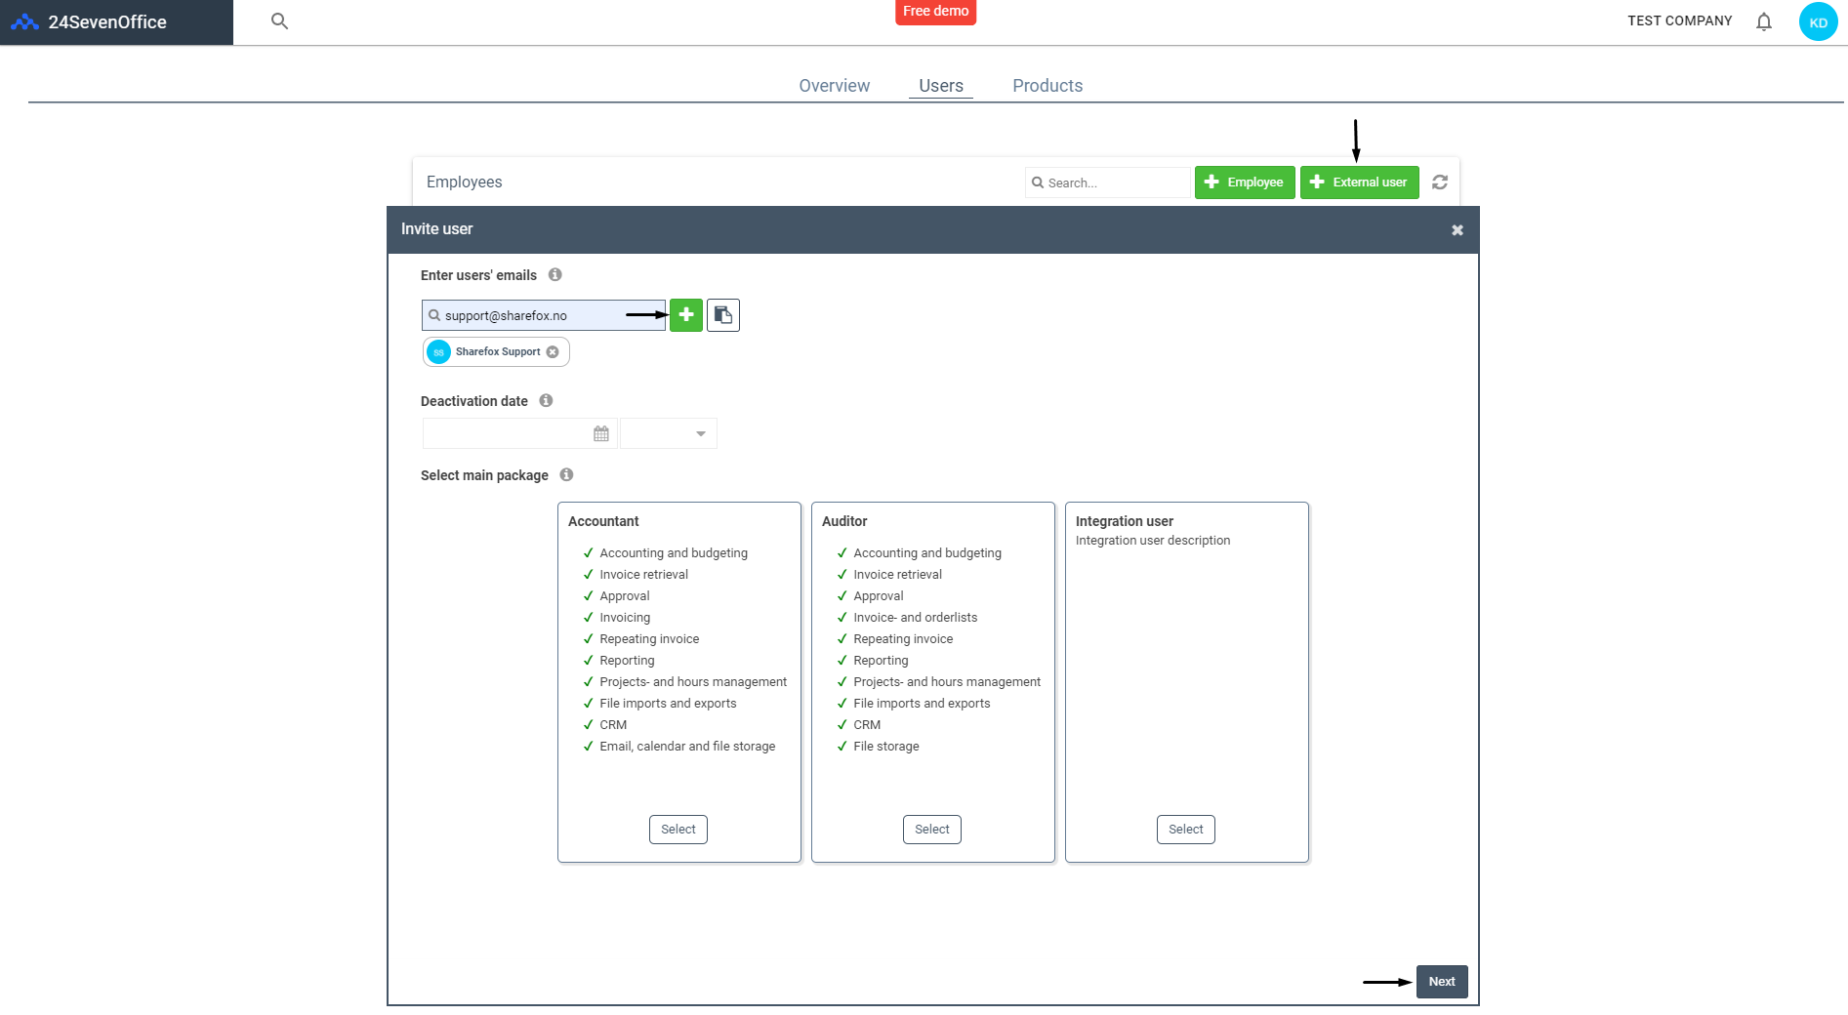Click info icon next to Select main package
The image size is (1848, 1015).
567,475
